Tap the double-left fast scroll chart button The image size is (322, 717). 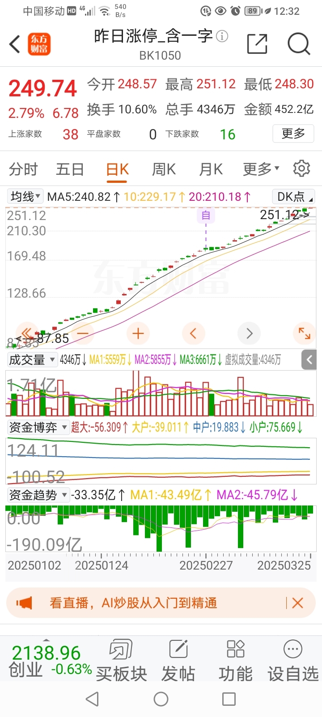[x=26, y=333]
